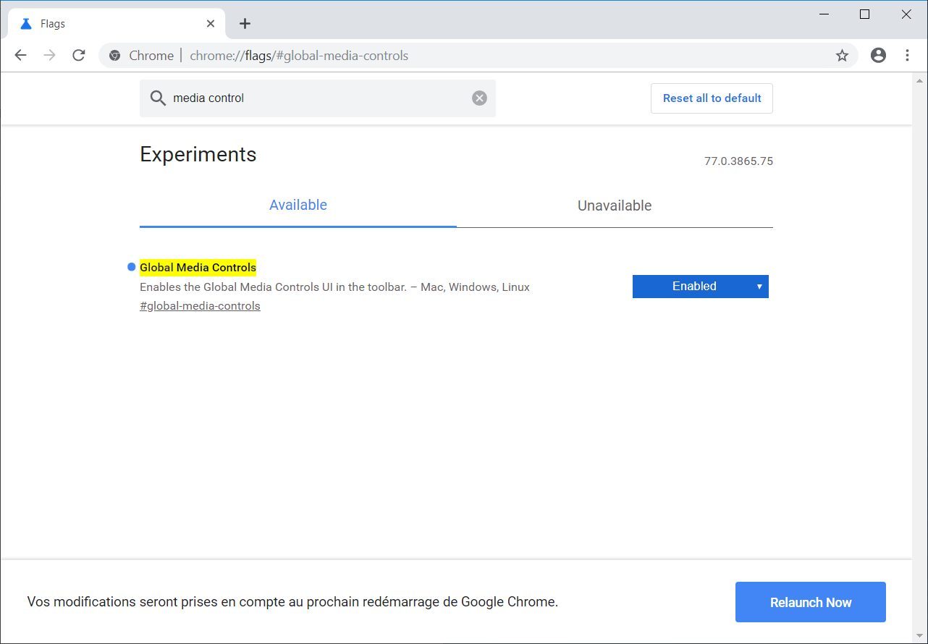Click the page vertical scrollbar
Image resolution: width=928 pixels, height=644 pixels.
(x=919, y=357)
